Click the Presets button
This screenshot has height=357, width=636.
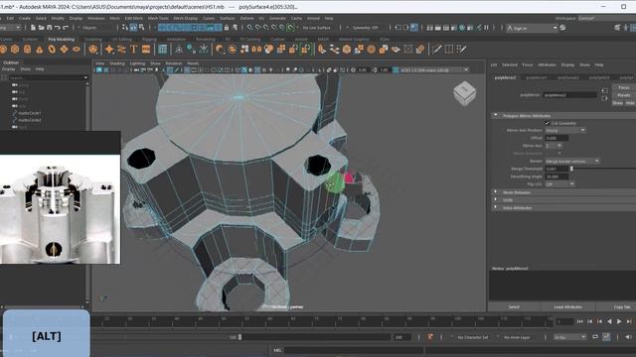pyautogui.click(x=624, y=95)
